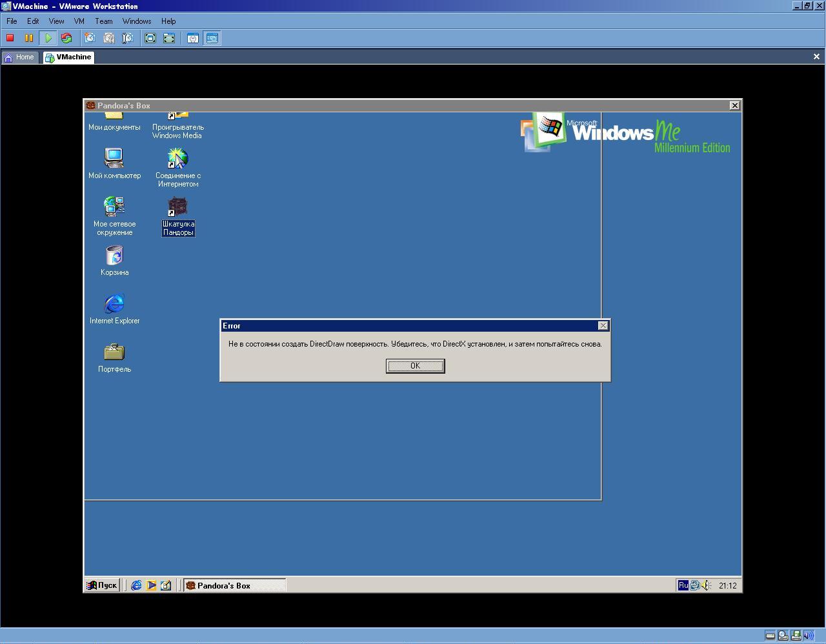Open the File menu
Image resolution: width=826 pixels, height=644 pixels.
tap(12, 21)
